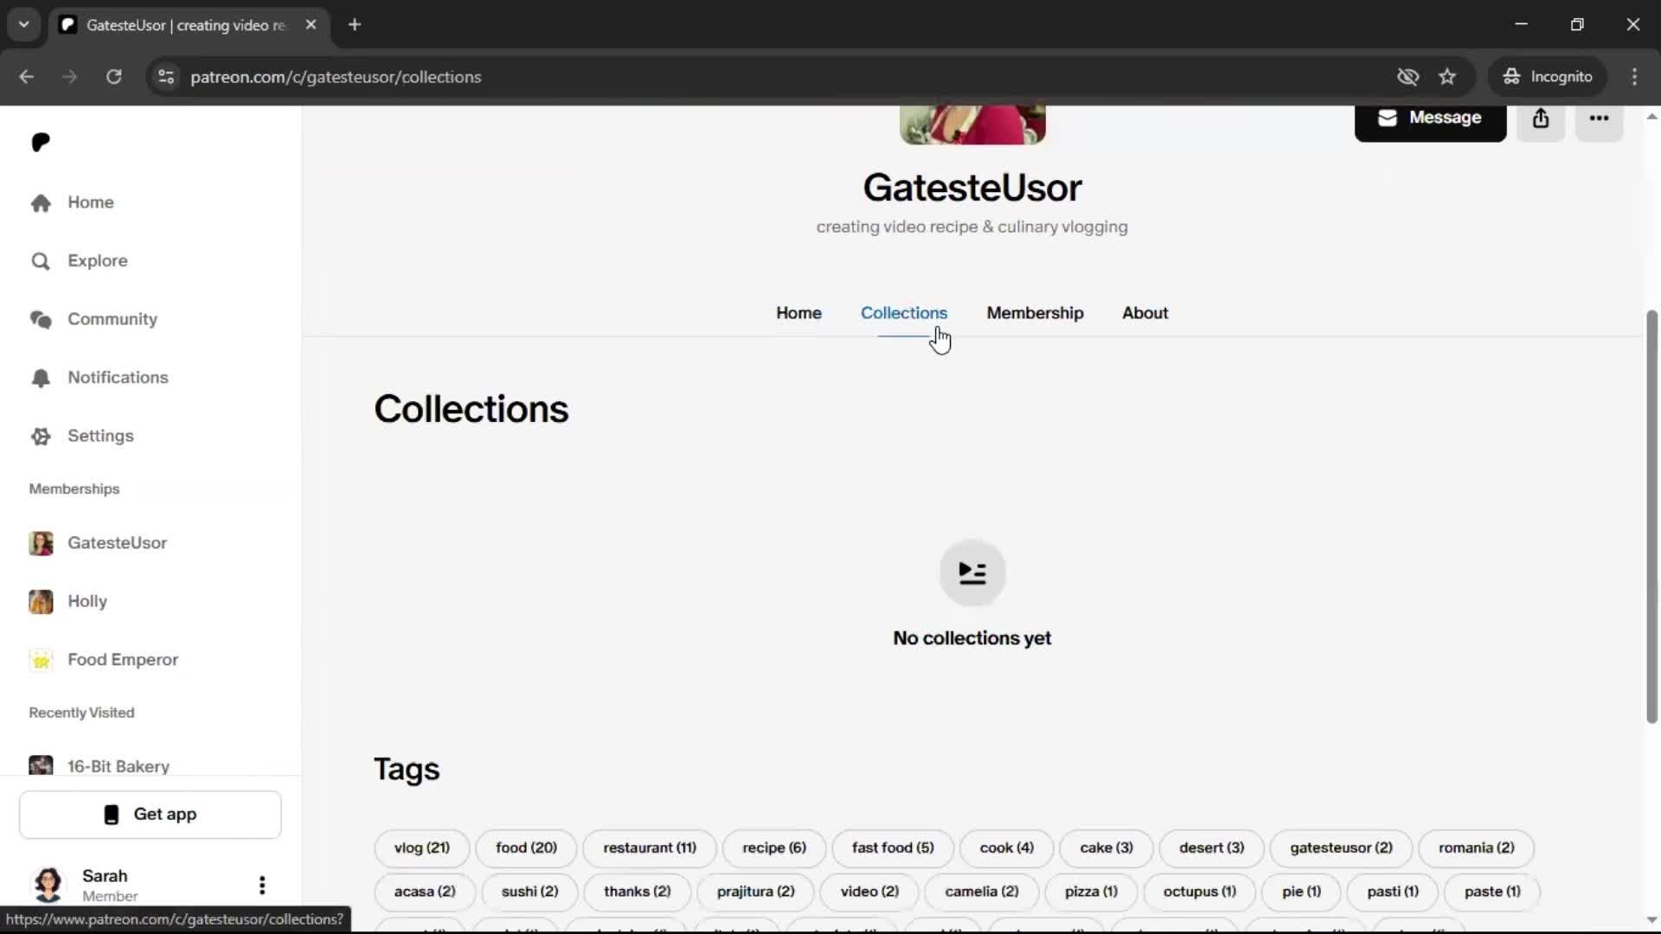Choose prajitura (2) tag
Image resolution: width=1661 pixels, height=934 pixels.
pyautogui.click(x=755, y=892)
